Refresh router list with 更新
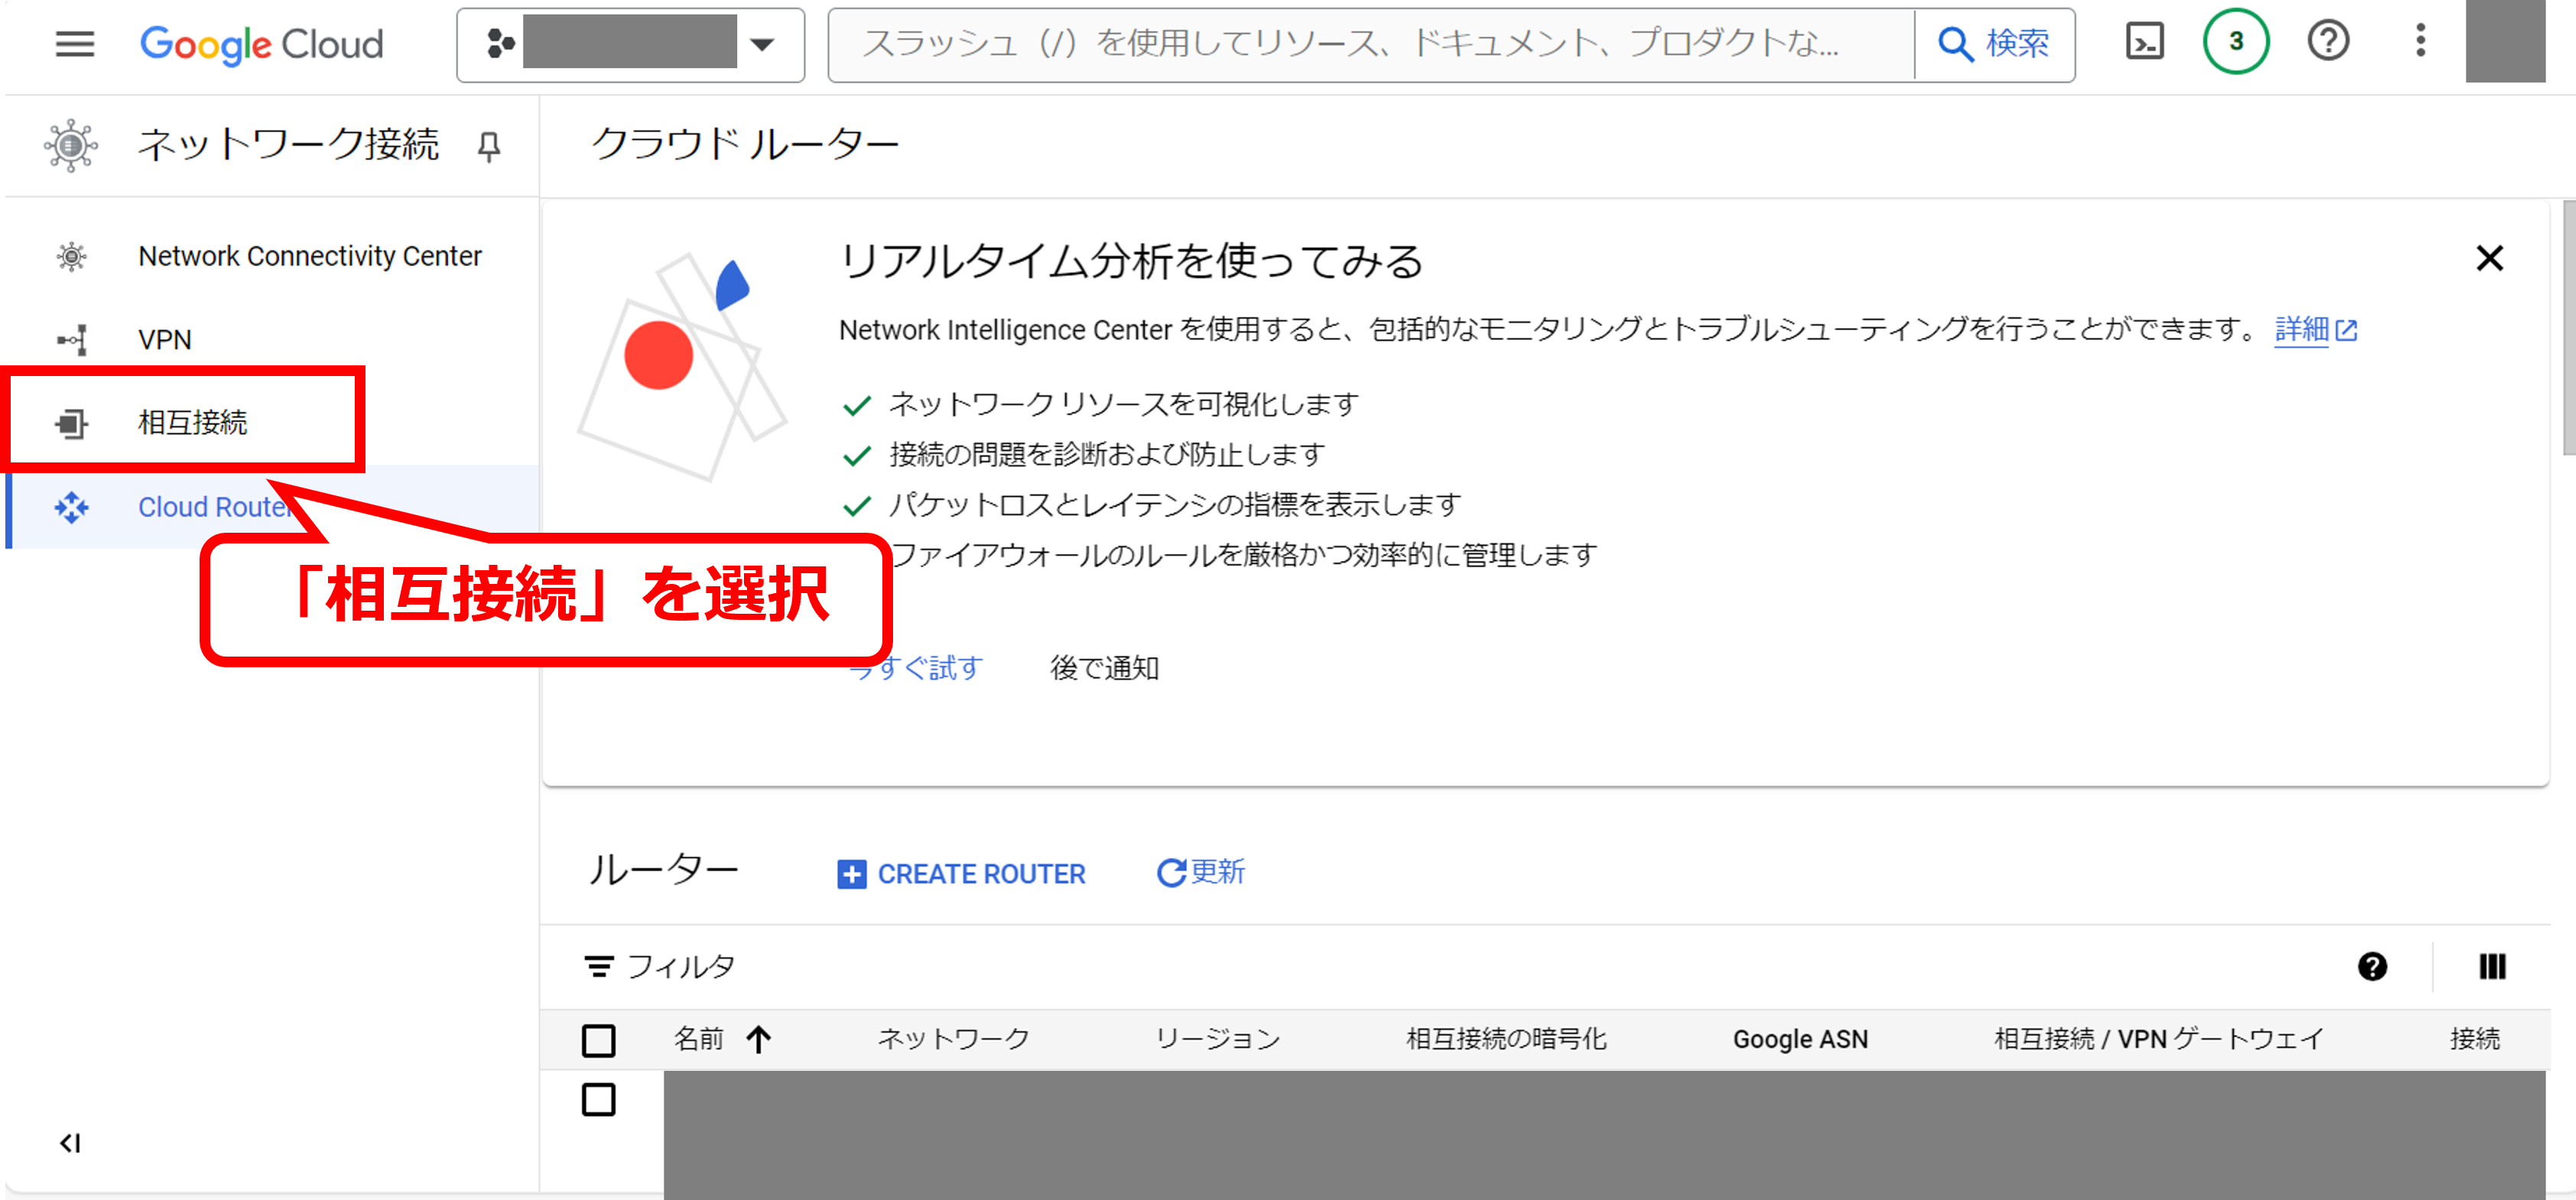 click(1200, 873)
